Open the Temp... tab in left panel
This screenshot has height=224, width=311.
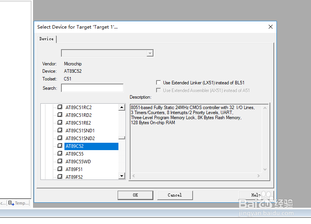point(19,203)
